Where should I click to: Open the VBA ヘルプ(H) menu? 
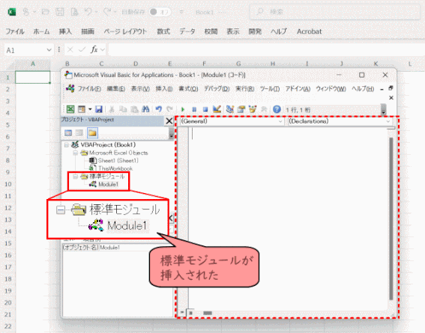[x=363, y=89]
